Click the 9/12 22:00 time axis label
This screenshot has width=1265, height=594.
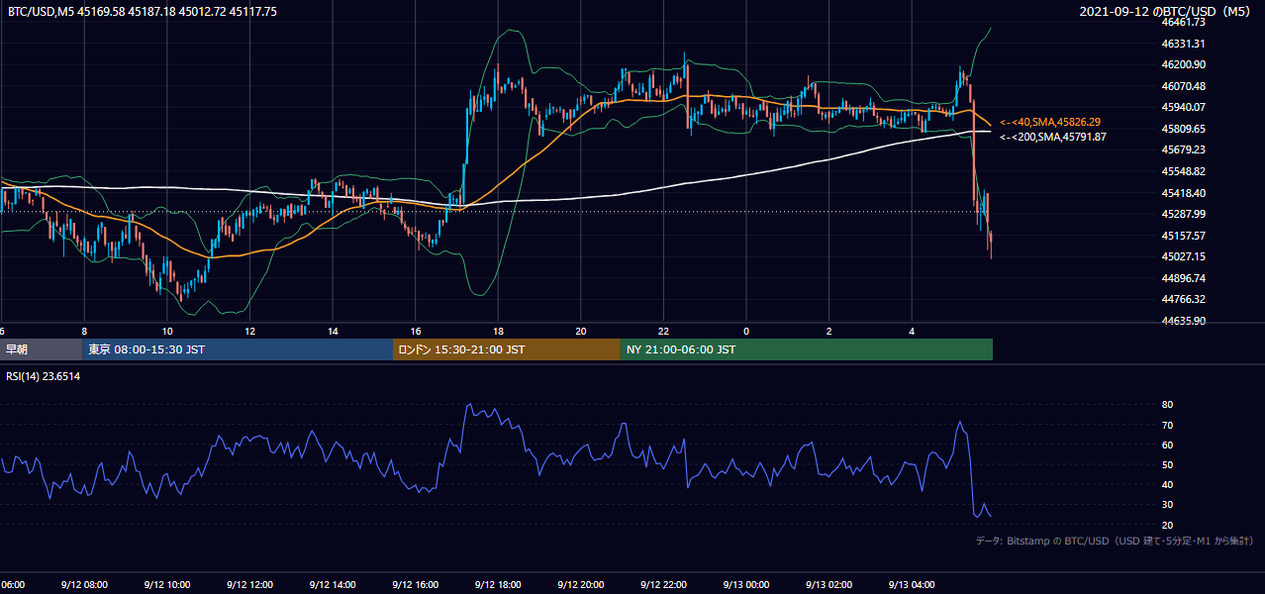(663, 584)
